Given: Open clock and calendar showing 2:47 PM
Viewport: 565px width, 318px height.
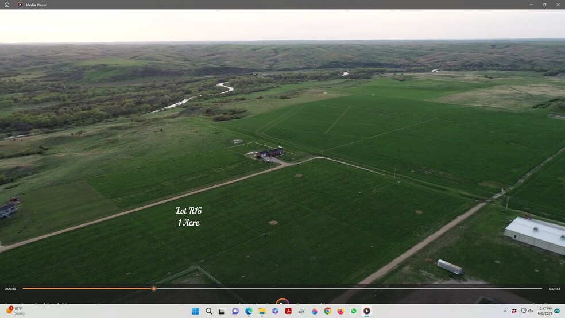Looking at the screenshot, I should 545,311.
